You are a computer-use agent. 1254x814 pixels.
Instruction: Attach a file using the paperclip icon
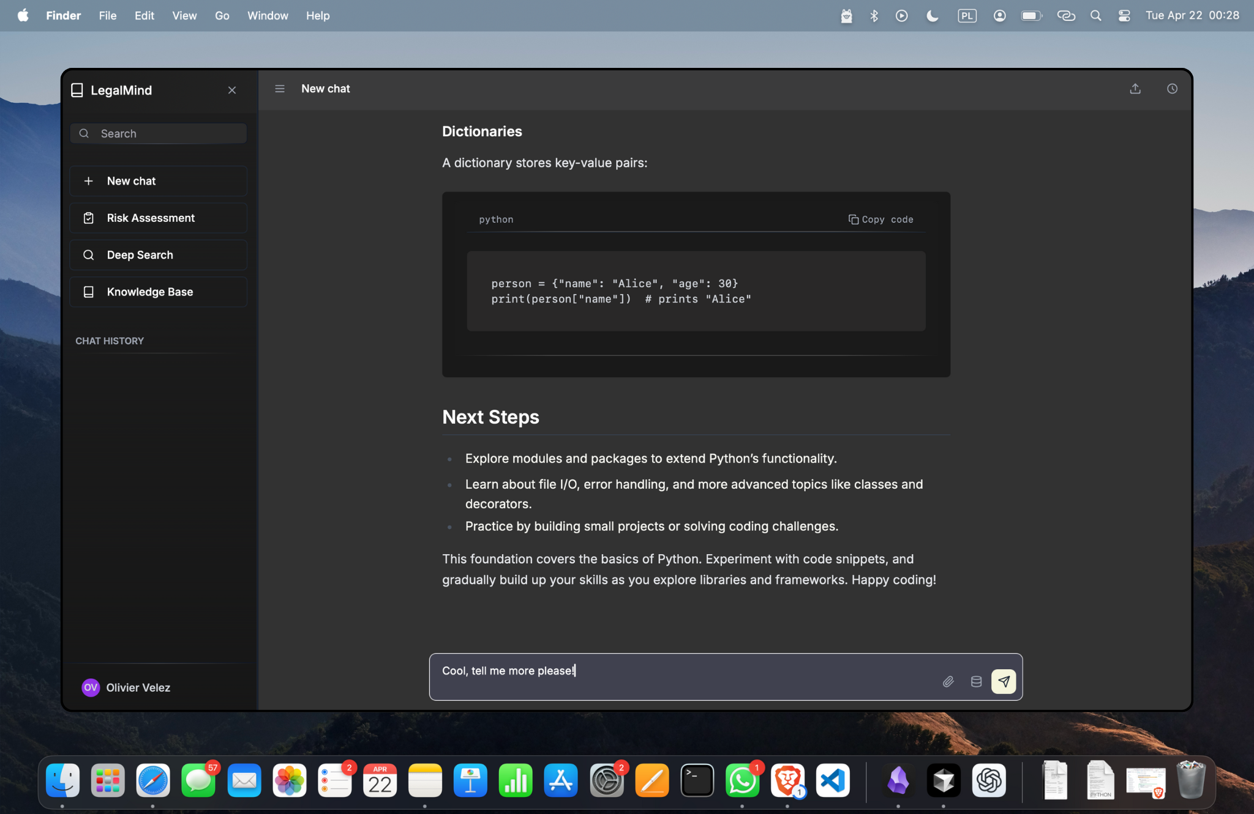point(948,681)
